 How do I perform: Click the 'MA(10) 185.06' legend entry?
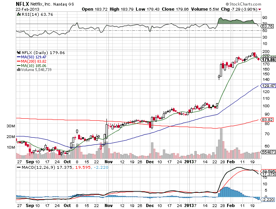click(x=34, y=66)
